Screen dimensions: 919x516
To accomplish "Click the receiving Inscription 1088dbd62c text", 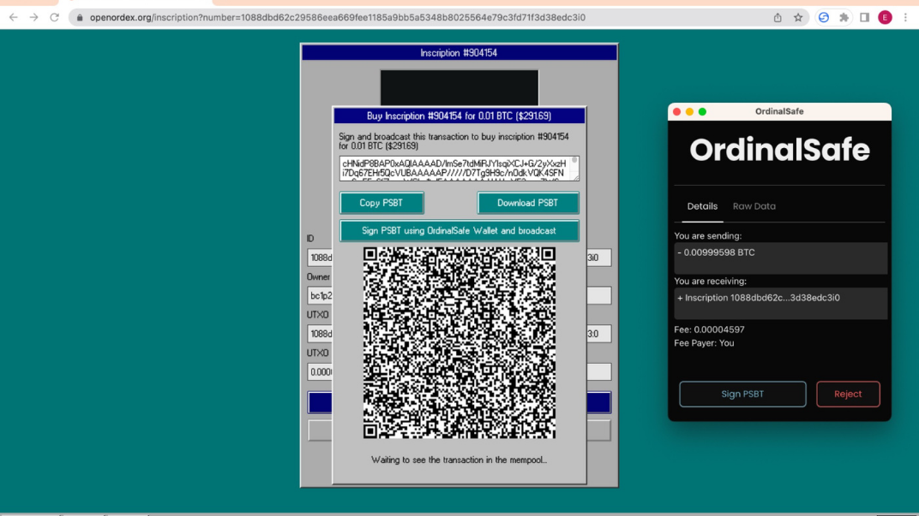I will pos(759,298).
